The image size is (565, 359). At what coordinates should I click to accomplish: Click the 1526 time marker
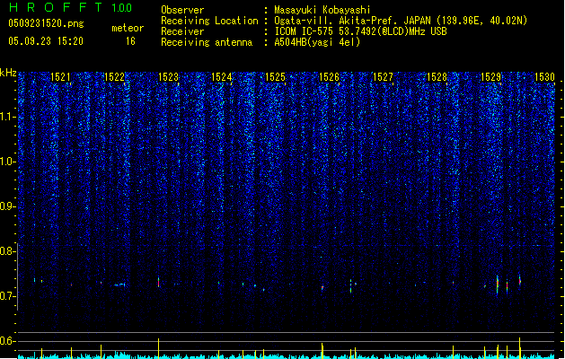pyautogui.click(x=330, y=77)
